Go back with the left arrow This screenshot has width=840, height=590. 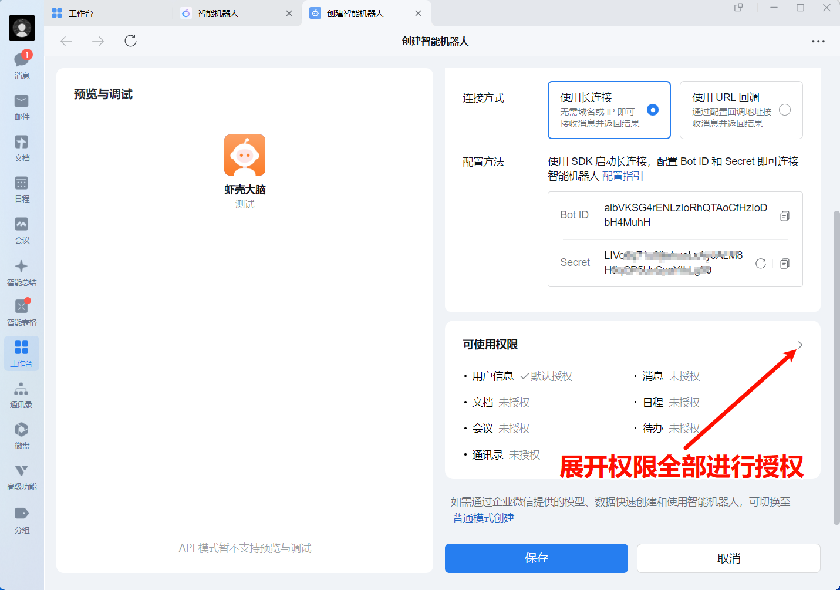[66, 41]
